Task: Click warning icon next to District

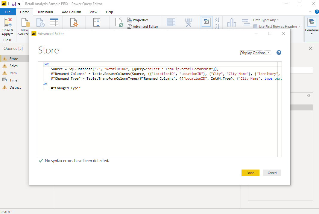Action: pyautogui.click(x=4, y=87)
